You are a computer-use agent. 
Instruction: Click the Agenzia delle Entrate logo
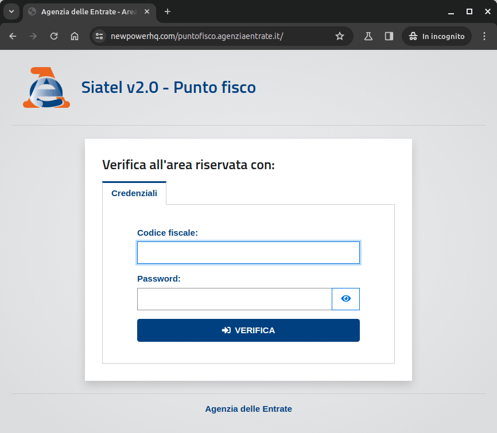point(46,87)
